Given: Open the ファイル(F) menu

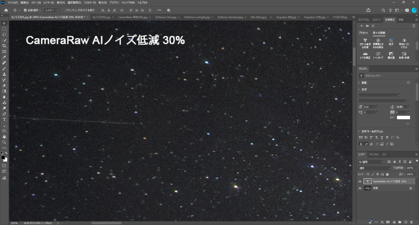Looking at the screenshot, I should [13, 2].
